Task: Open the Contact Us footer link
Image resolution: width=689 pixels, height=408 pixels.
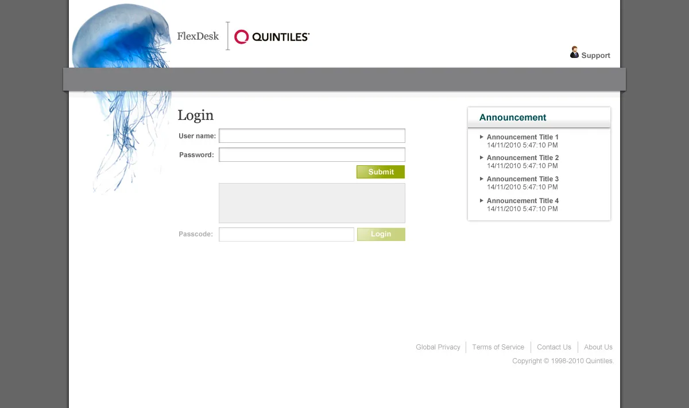Action: (x=554, y=347)
